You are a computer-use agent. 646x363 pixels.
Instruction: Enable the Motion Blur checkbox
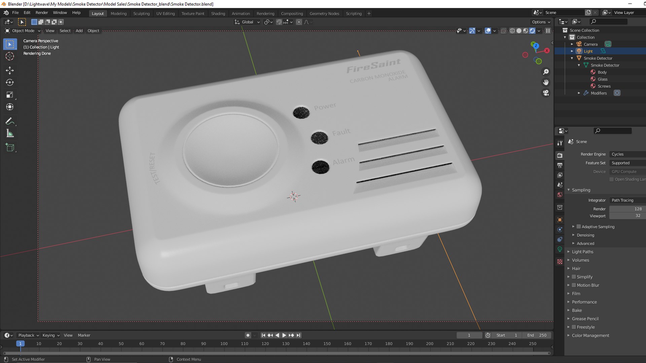point(574,285)
